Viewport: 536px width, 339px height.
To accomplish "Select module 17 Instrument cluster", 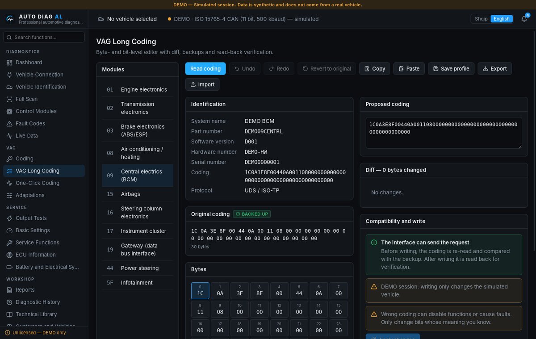I will (x=138, y=231).
